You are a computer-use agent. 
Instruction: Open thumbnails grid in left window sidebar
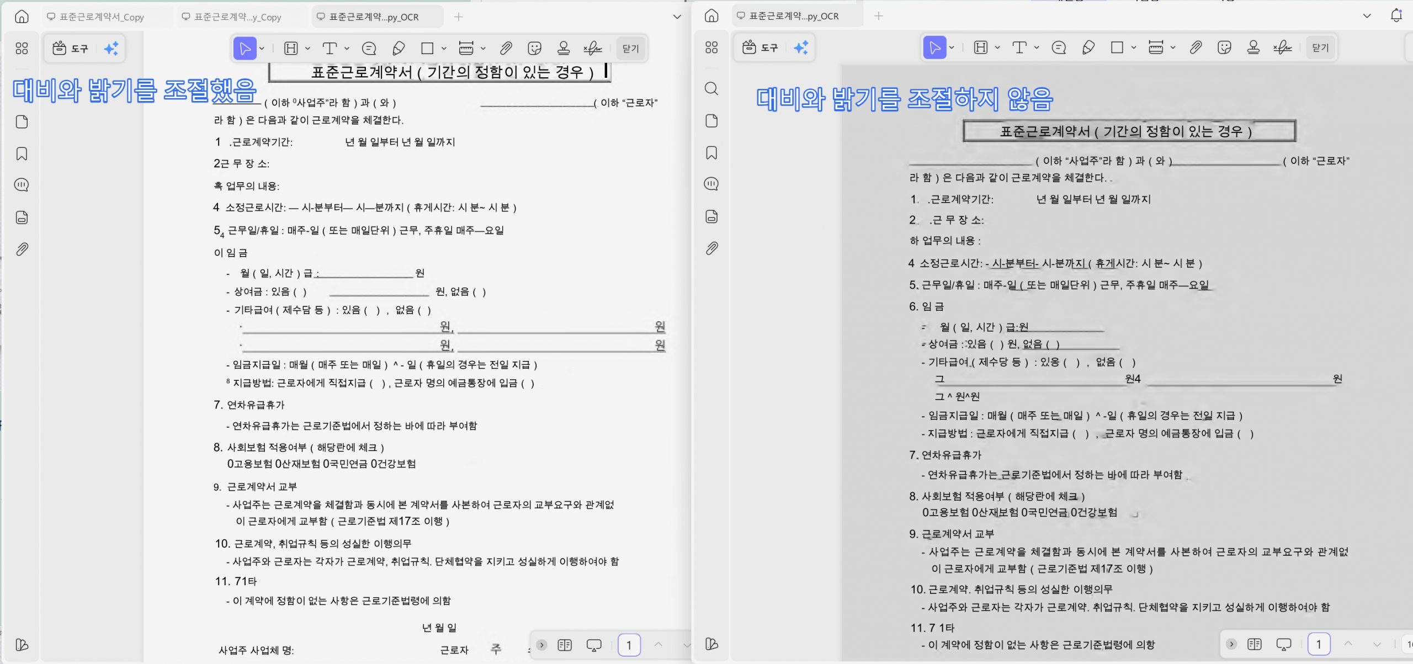(22, 49)
